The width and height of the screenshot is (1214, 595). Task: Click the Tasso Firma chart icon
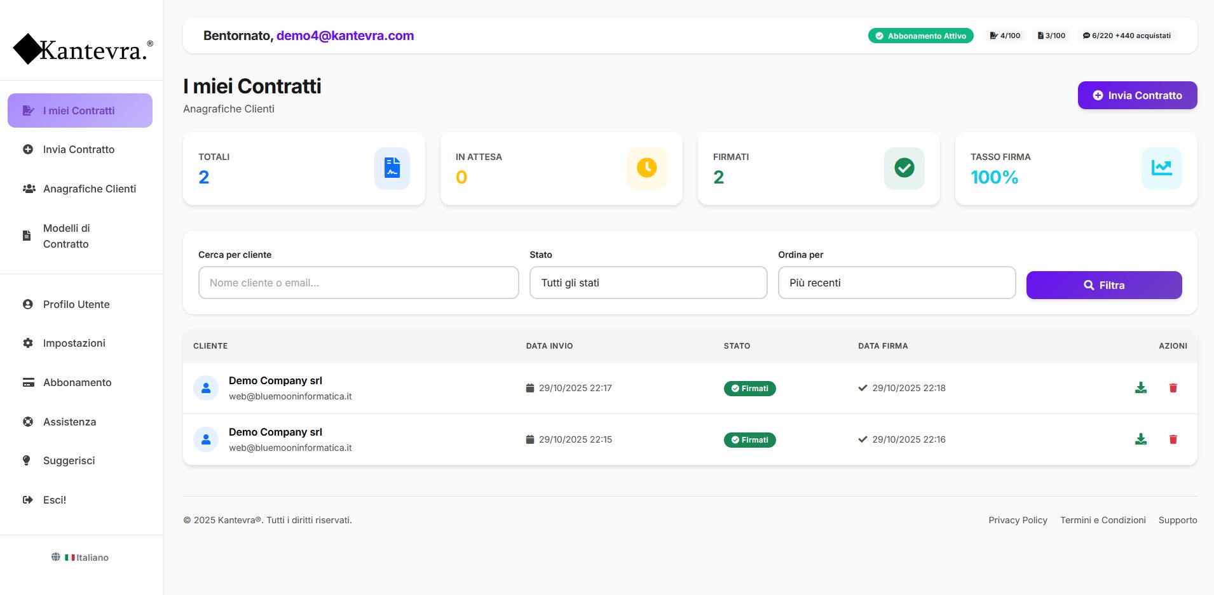[1162, 168]
